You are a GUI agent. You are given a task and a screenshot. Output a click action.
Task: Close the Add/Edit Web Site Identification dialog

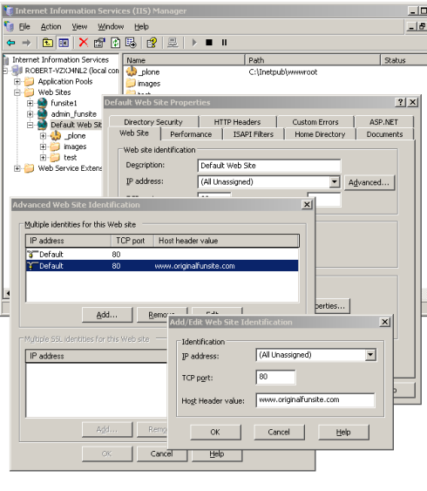click(385, 322)
